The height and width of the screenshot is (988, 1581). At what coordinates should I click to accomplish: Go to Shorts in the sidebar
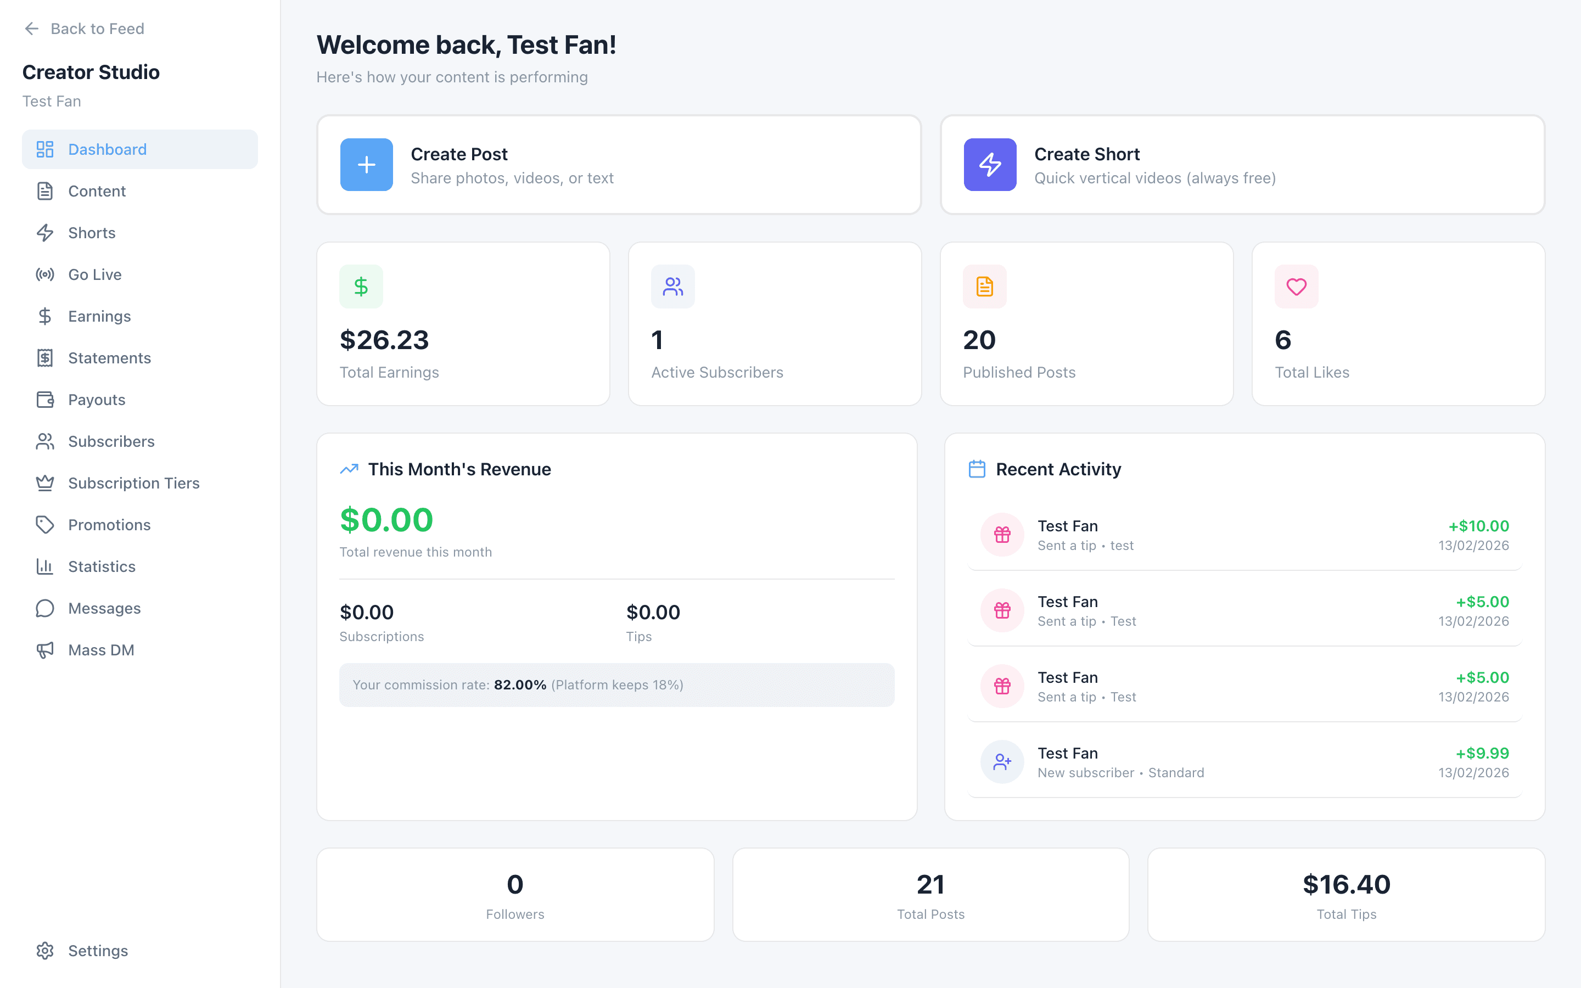point(140,233)
